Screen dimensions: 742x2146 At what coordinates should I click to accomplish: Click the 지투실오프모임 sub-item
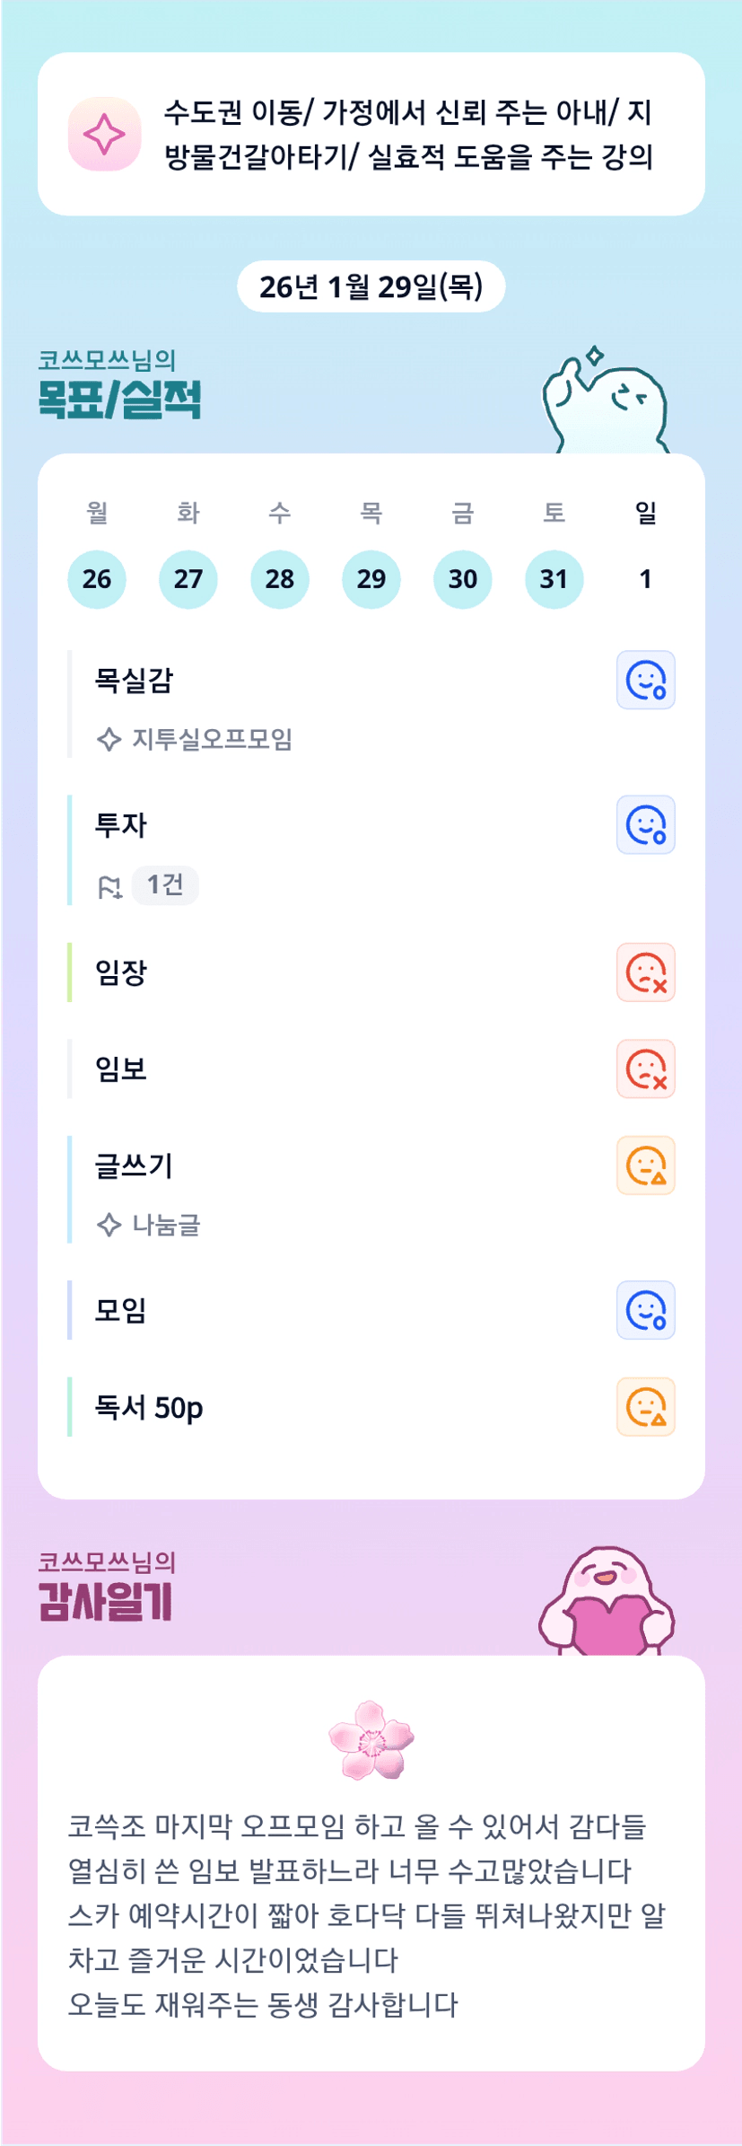tap(212, 739)
